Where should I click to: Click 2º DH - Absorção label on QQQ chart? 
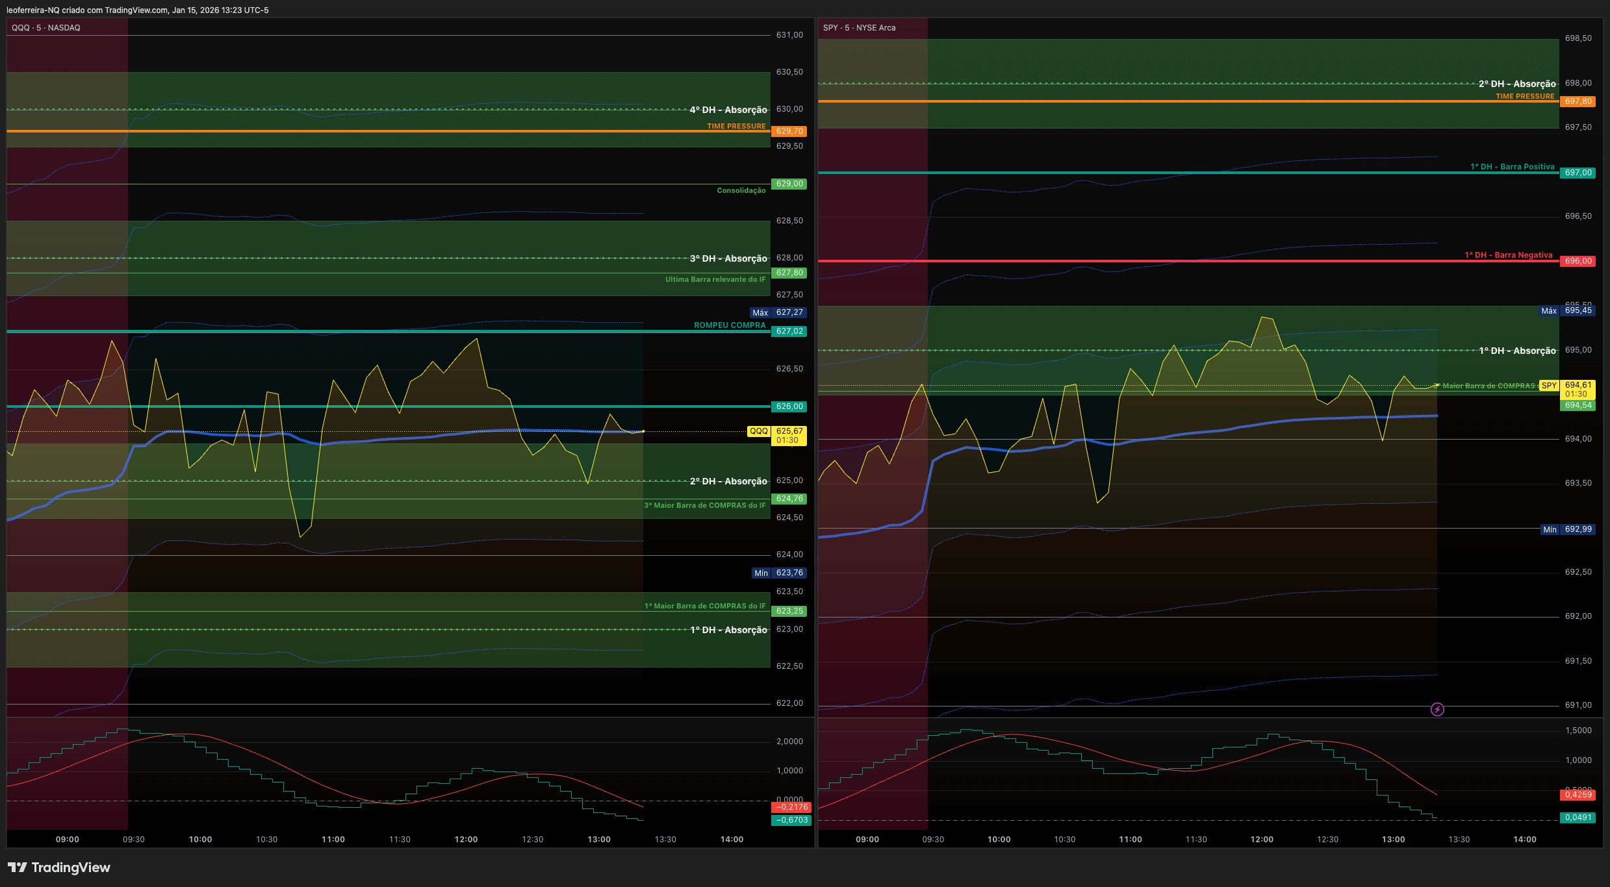click(x=728, y=481)
